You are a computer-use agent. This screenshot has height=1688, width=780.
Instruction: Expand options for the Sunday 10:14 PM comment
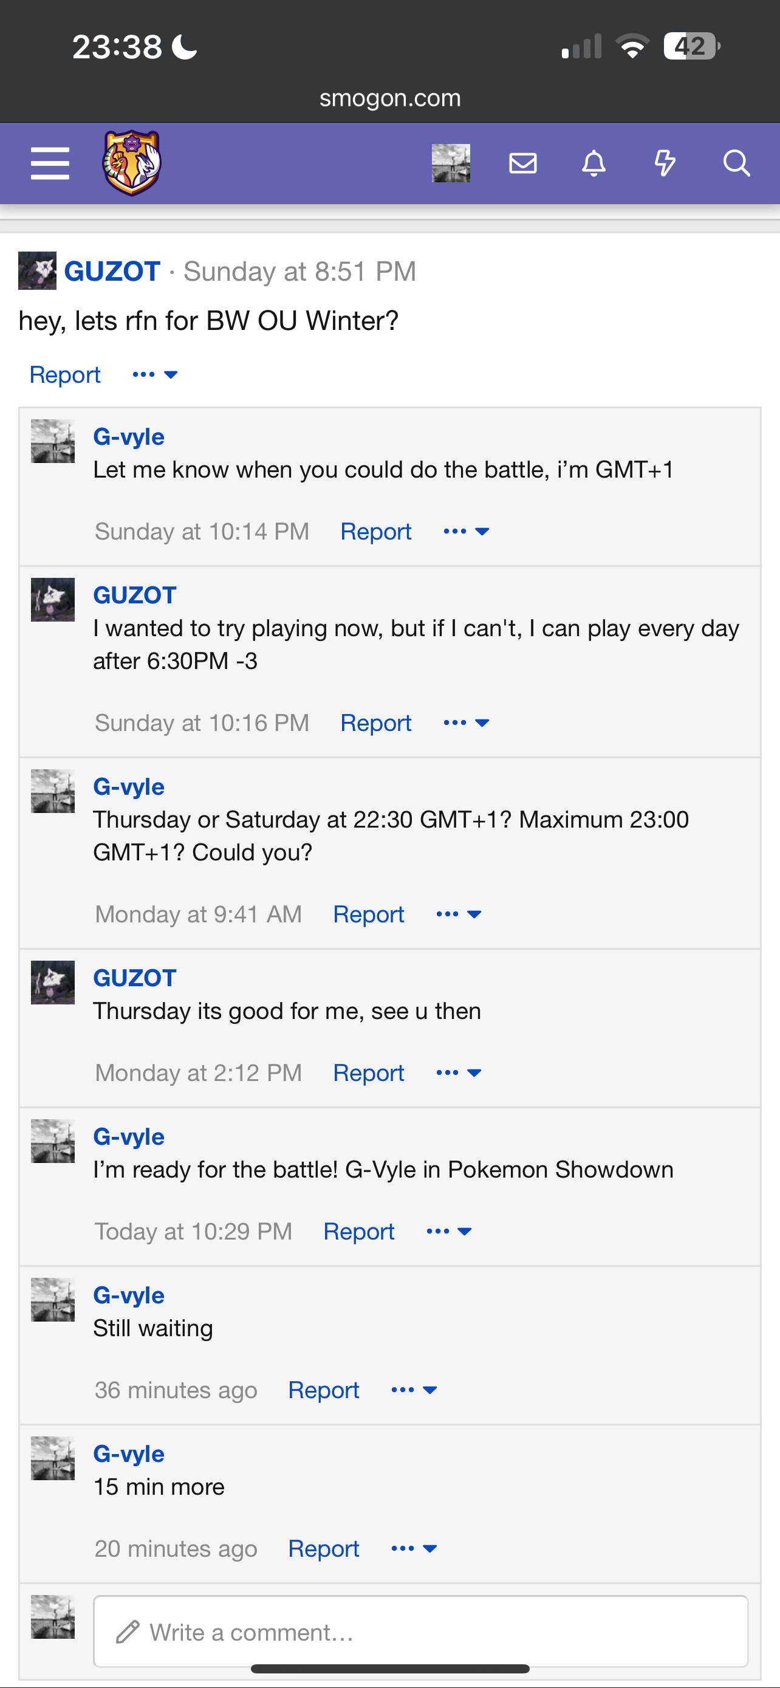pyautogui.click(x=467, y=532)
